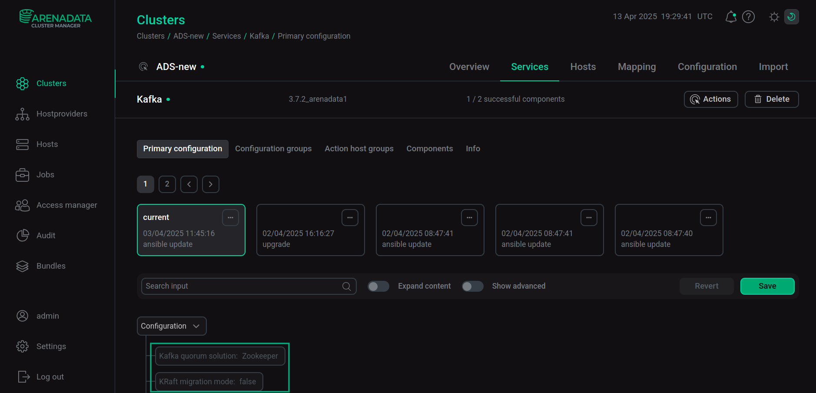Viewport: 816px width, 393px height.
Task: Click the Revert button
Action: [707, 286]
